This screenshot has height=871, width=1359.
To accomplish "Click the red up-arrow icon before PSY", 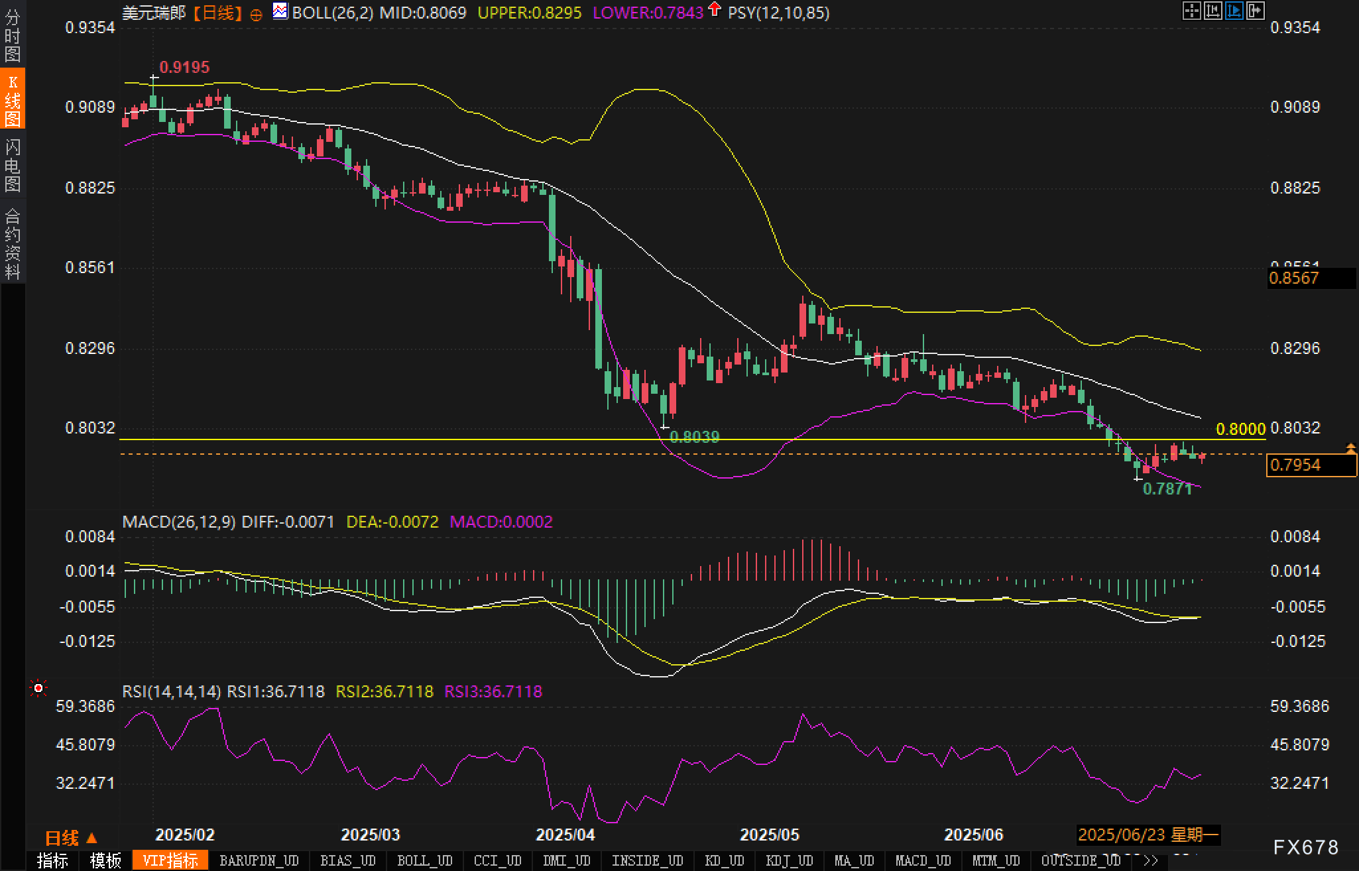I will (x=714, y=9).
